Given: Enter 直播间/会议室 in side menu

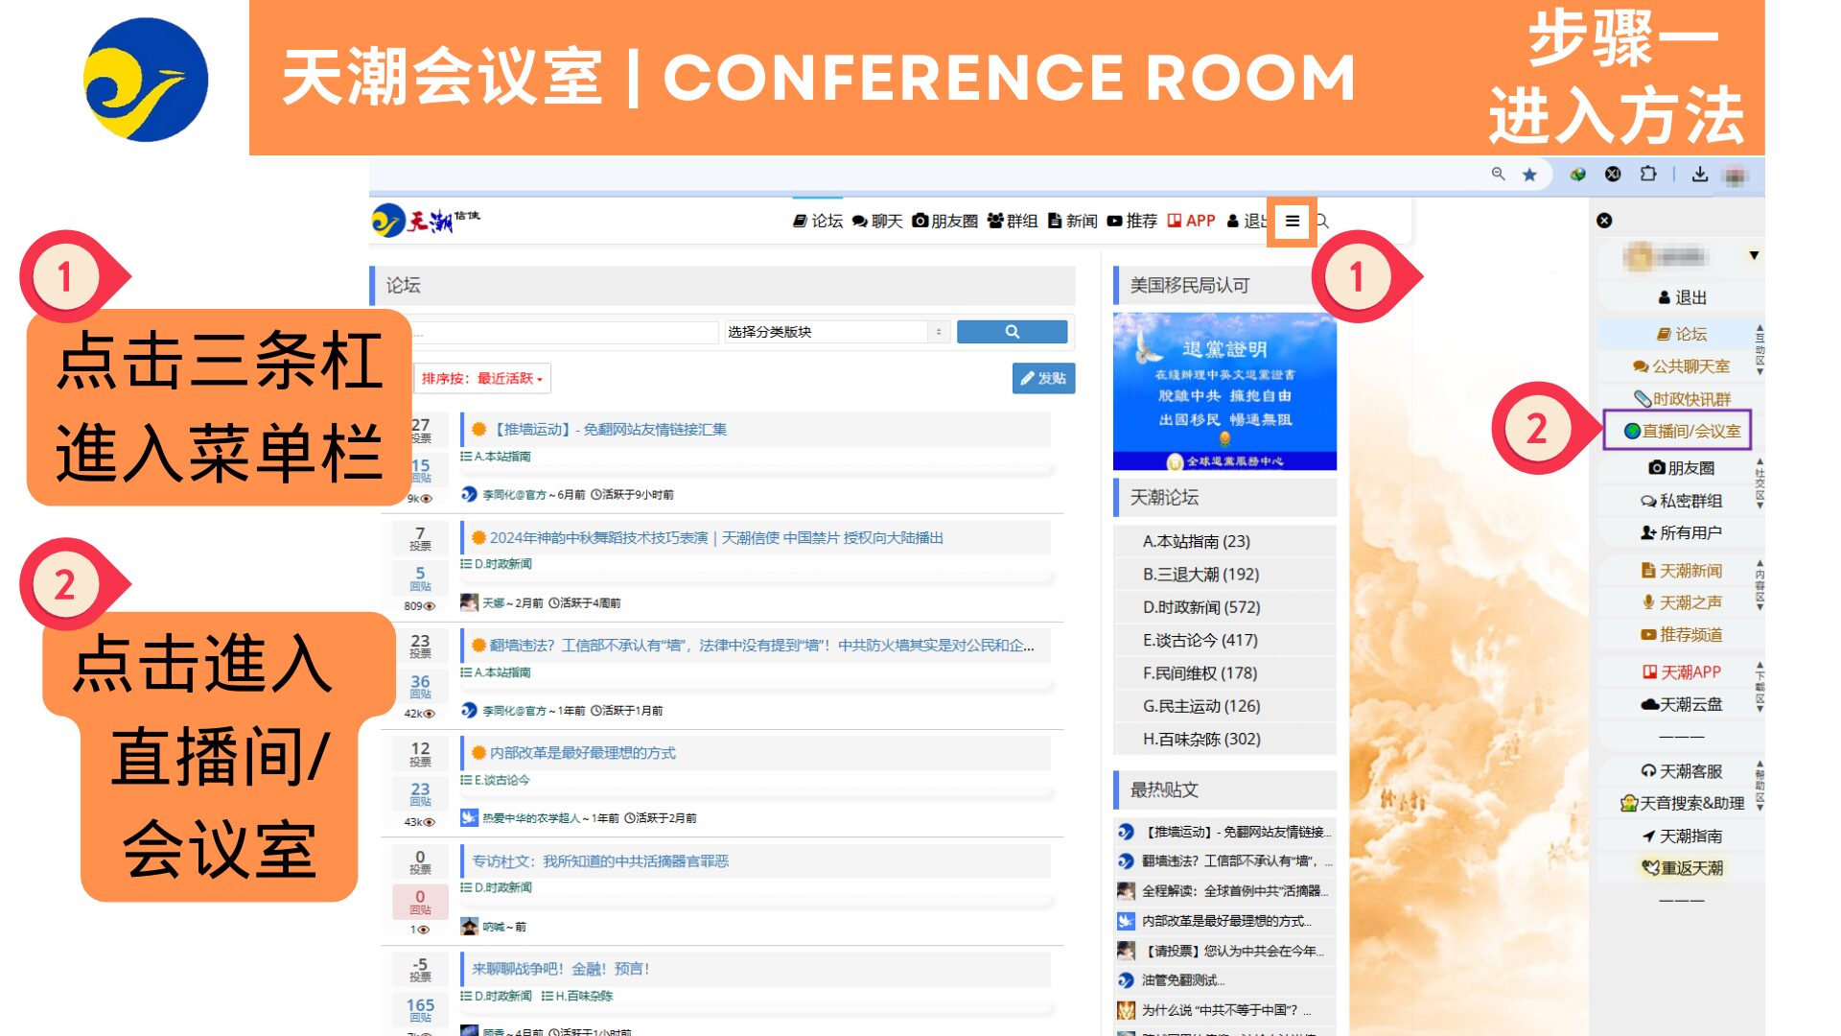Looking at the screenshot, I should (1681, 431).
